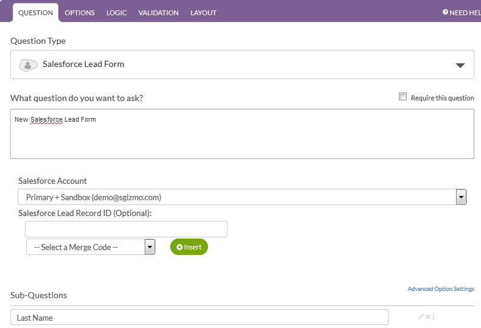This screenshot has width=481, height=328.
Task: Enable the Require this question checkbox
Action: [x=403, y=97]
